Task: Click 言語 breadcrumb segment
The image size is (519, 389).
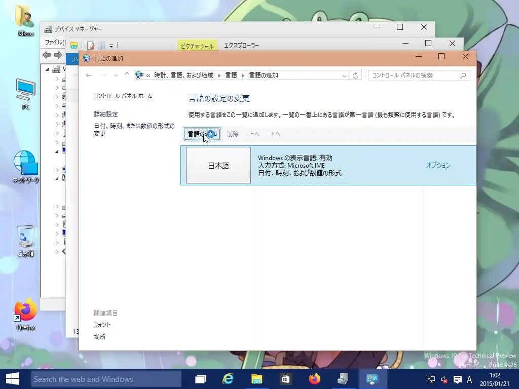Action: coord(231,75)
